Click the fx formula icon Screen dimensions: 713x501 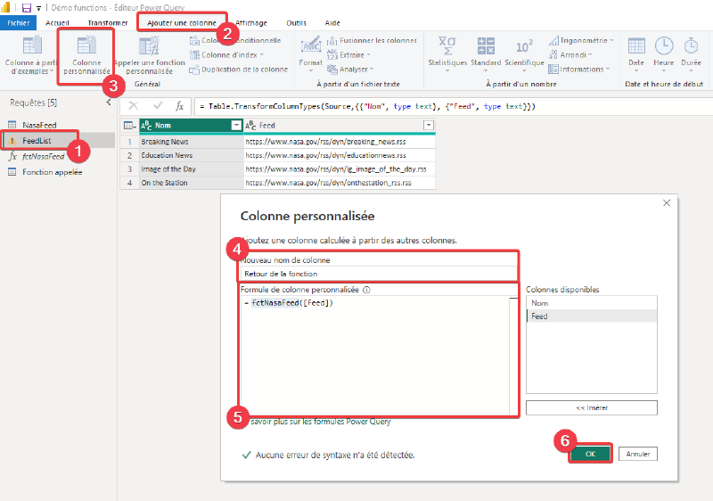pyautogui.click(x=180, y=106)
